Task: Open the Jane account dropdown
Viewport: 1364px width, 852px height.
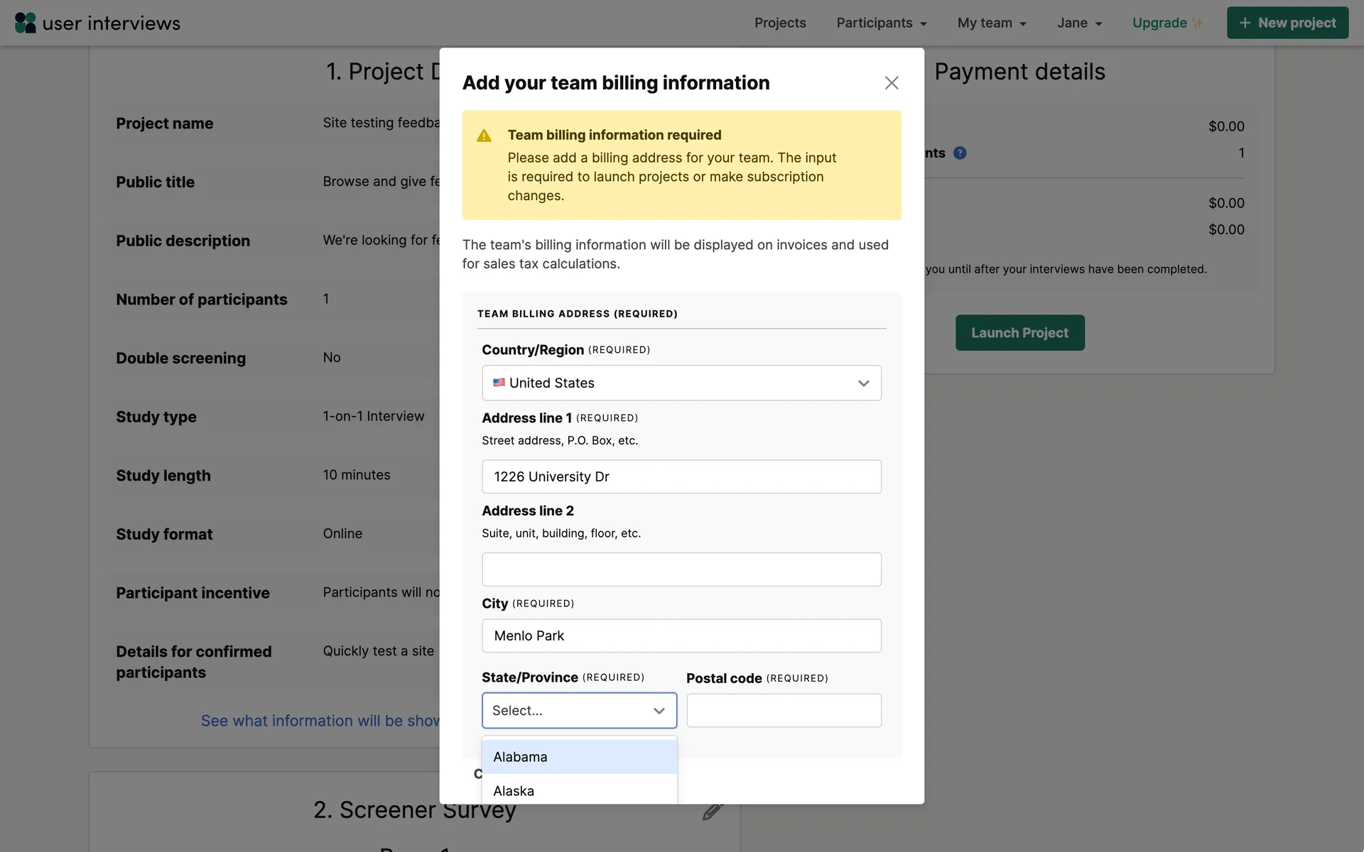Action: coord(1079,23)
